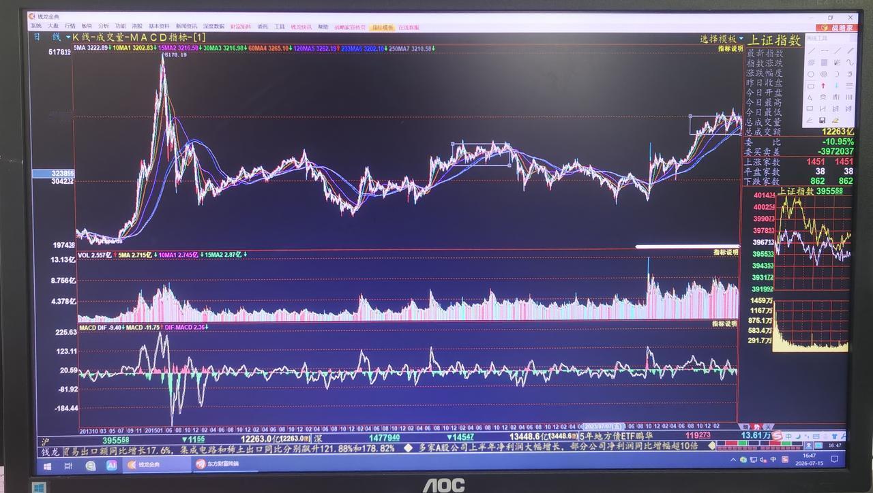Select the straight line drawing tool

click(811, 51)
